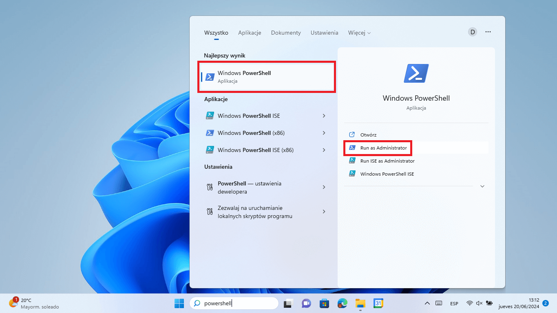Open the Windows Start button
557x313 pixels.
click(179, 303)
